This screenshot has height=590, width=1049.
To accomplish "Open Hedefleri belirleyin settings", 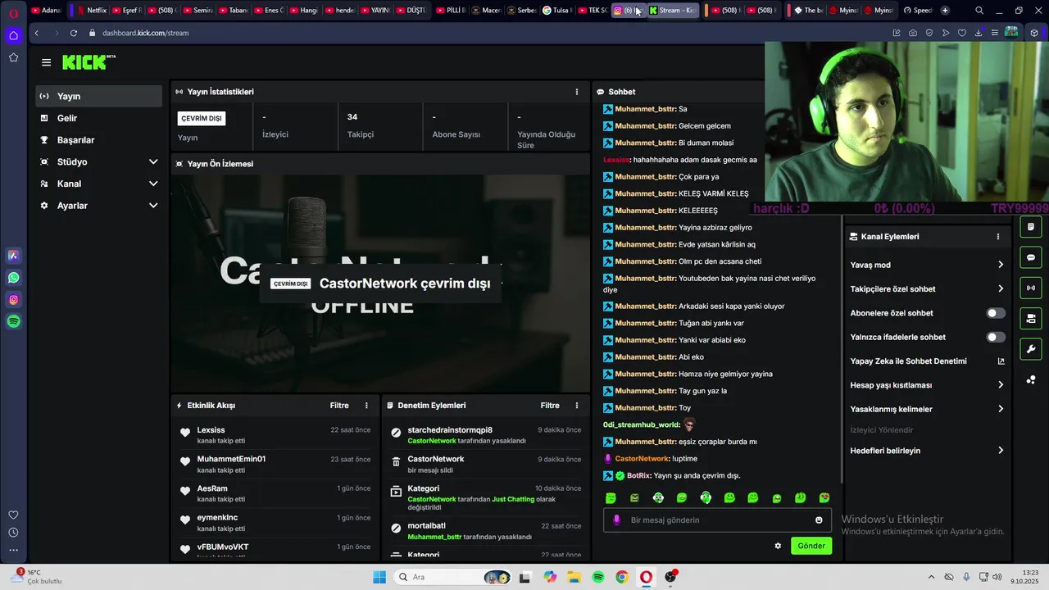I will point(1001,451).
